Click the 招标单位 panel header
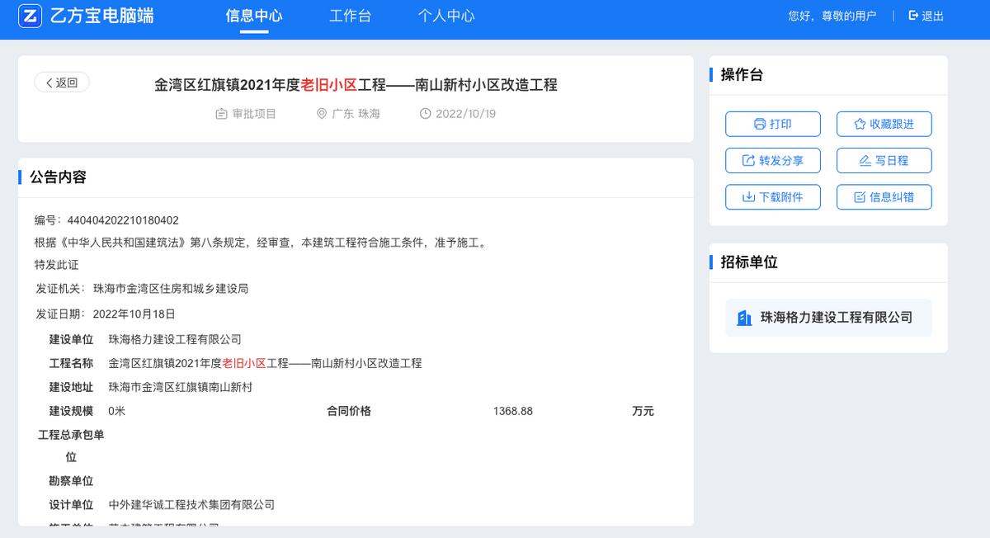 pyautogui.click(x=749, y=262)
